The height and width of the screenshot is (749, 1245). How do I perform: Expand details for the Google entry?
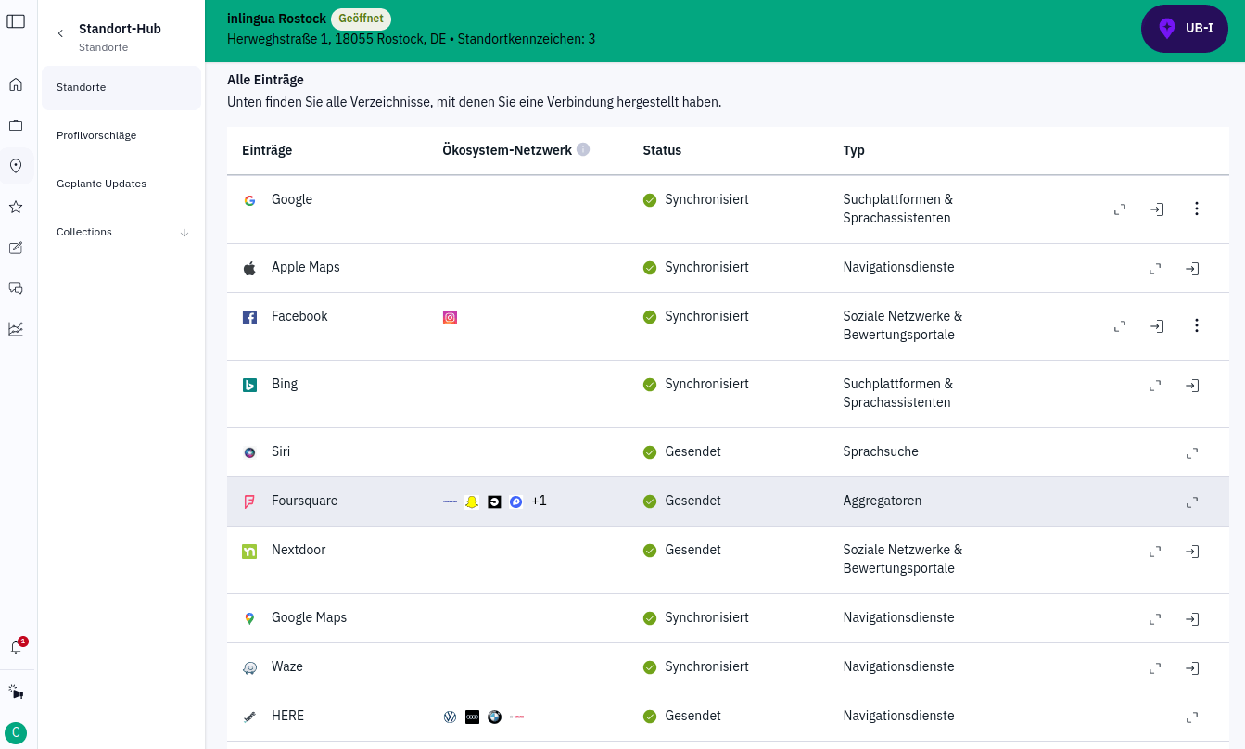1120,209
